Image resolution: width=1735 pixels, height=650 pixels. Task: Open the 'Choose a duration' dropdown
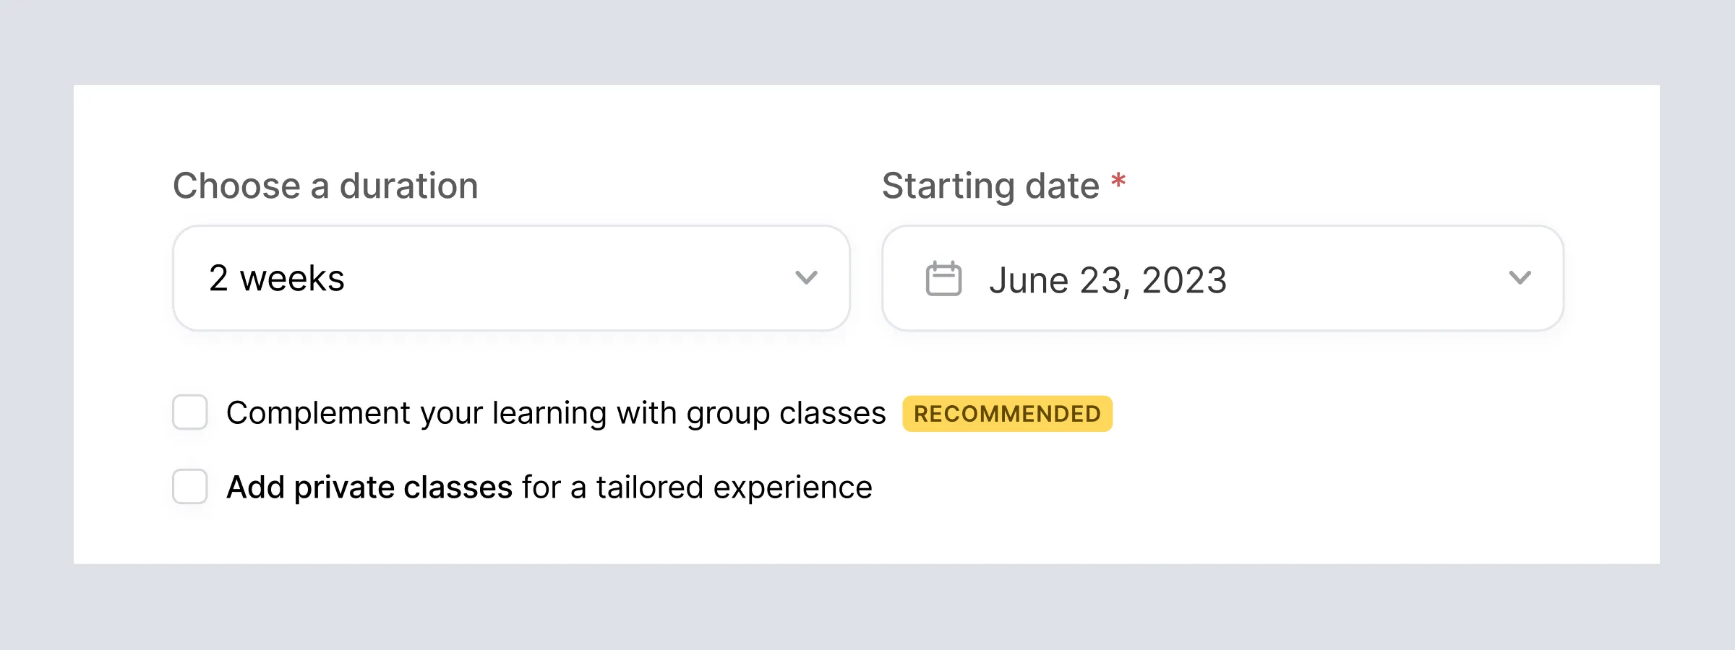coord(510,278)
